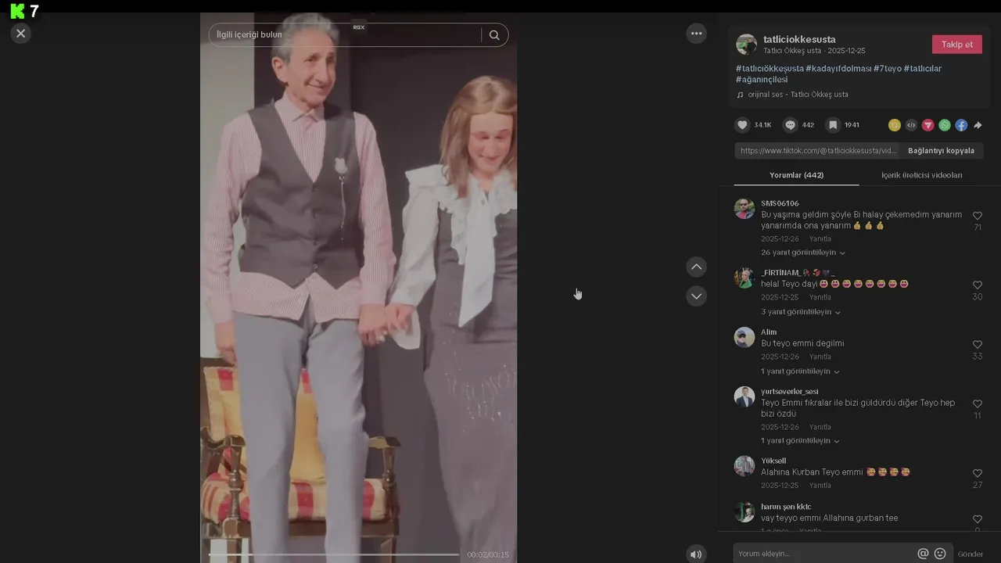The image size is (1001, 563).
Task: Click the video share URL field
Action: pos(817,151)
